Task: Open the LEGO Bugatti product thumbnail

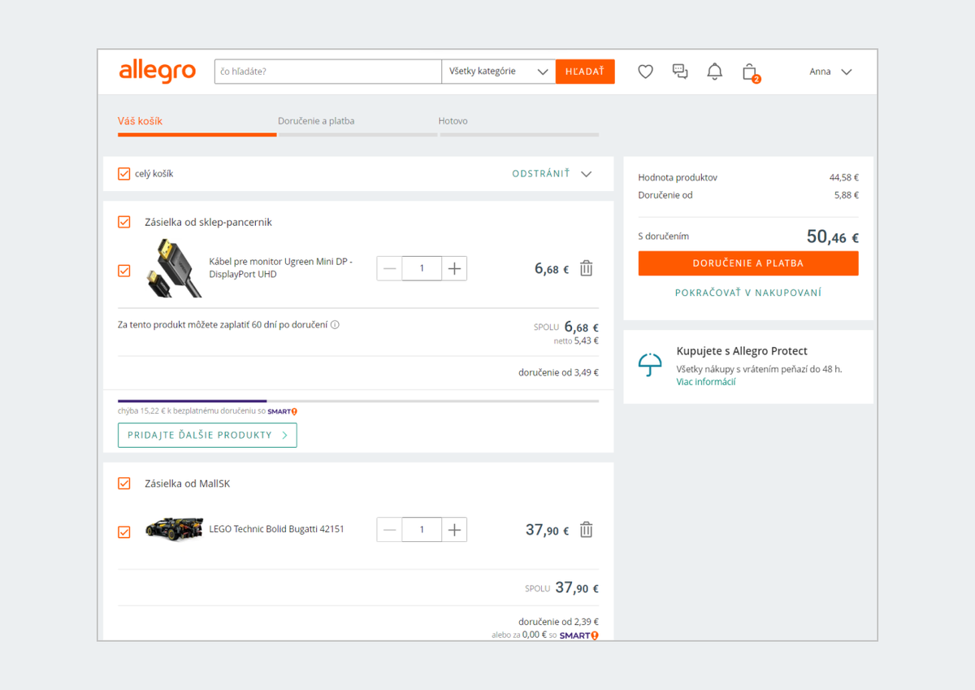Action: (x=174, y=529)
